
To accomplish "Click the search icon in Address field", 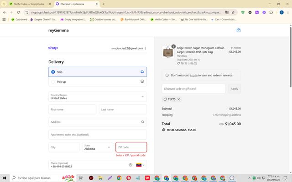I will (x=142, y=122).
